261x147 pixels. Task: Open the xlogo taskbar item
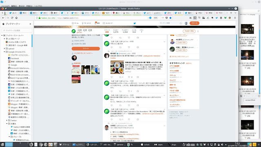pyautogui.click(x=173, y=145)
